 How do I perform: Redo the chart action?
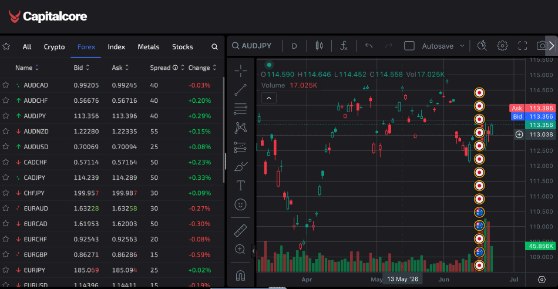389,46
